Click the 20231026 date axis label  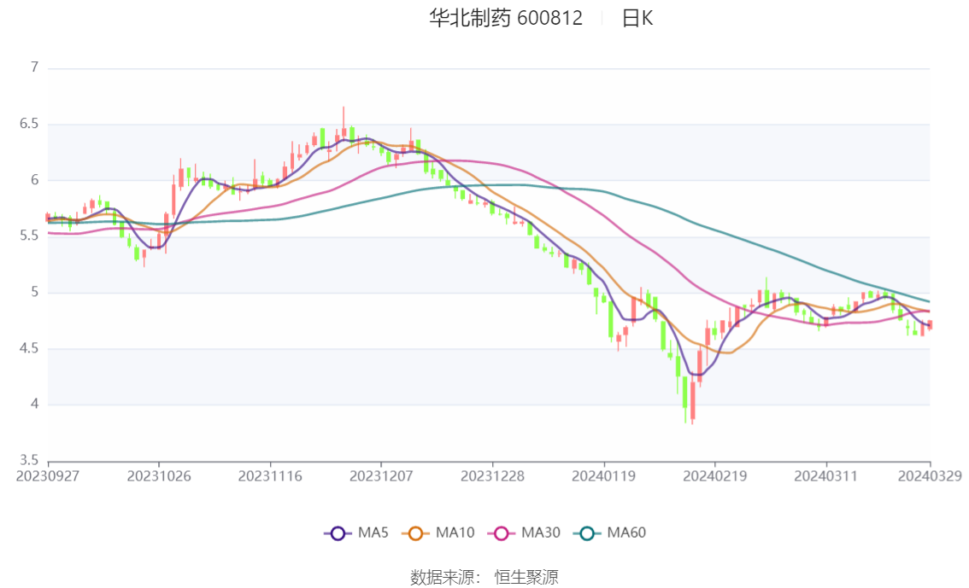click(159, 474)
